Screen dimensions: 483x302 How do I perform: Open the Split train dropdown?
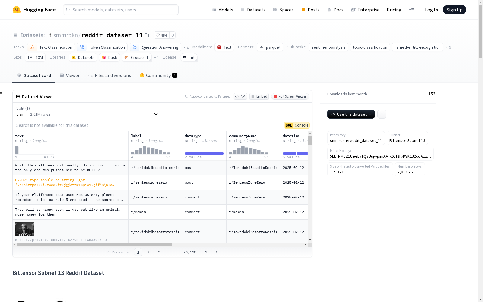(88, 111)
